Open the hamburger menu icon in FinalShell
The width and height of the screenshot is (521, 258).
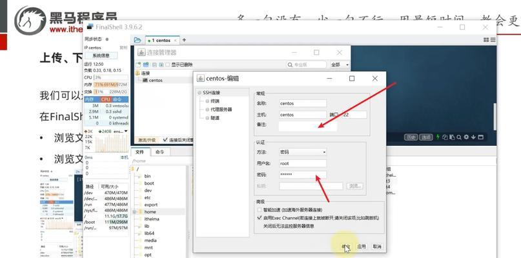[x=493, y=40]
